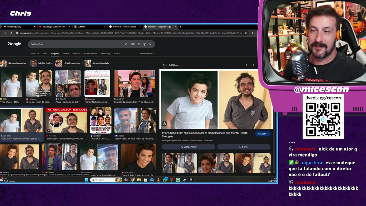This screenshot has height=206, width=366.
Task: Switch to Desculpa Qualquer Coisa YouTube tab
Action: tap(54, 27)
